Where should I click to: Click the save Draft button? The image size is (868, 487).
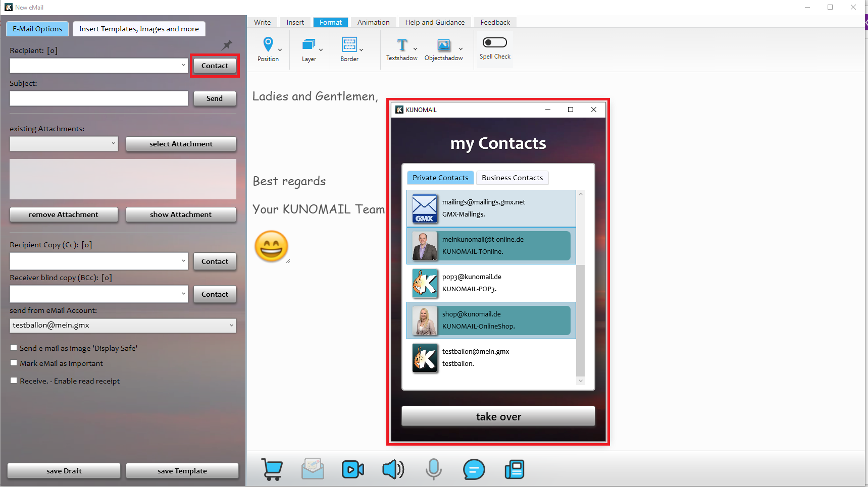pos(64,471)
